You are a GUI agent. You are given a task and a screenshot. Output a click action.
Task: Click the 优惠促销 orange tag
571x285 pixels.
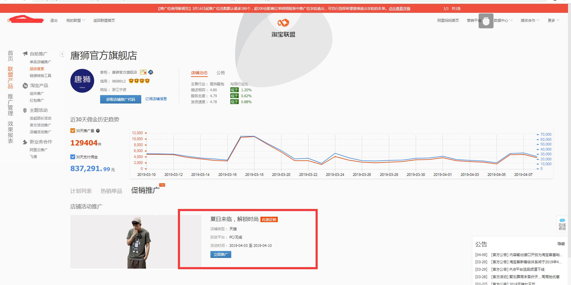(x=269, y=220)
